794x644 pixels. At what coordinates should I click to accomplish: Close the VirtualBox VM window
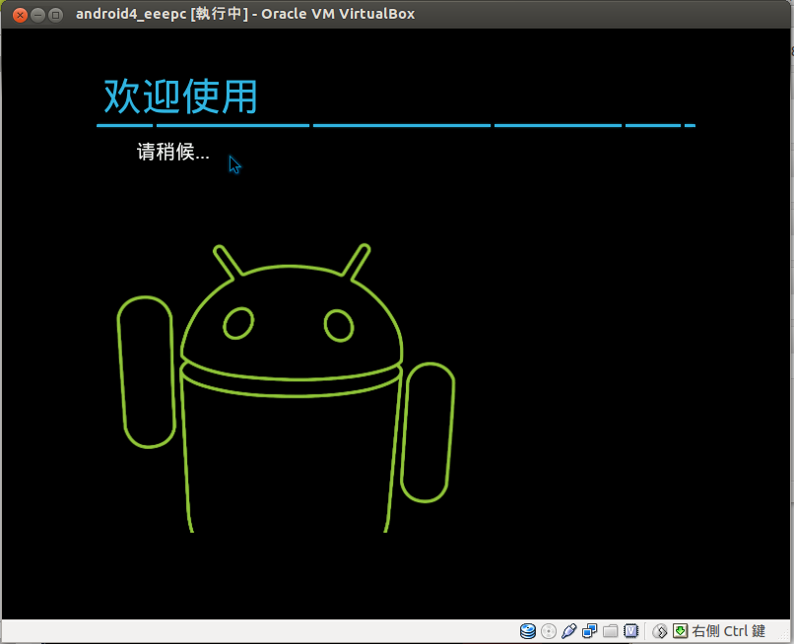point(20,15)
